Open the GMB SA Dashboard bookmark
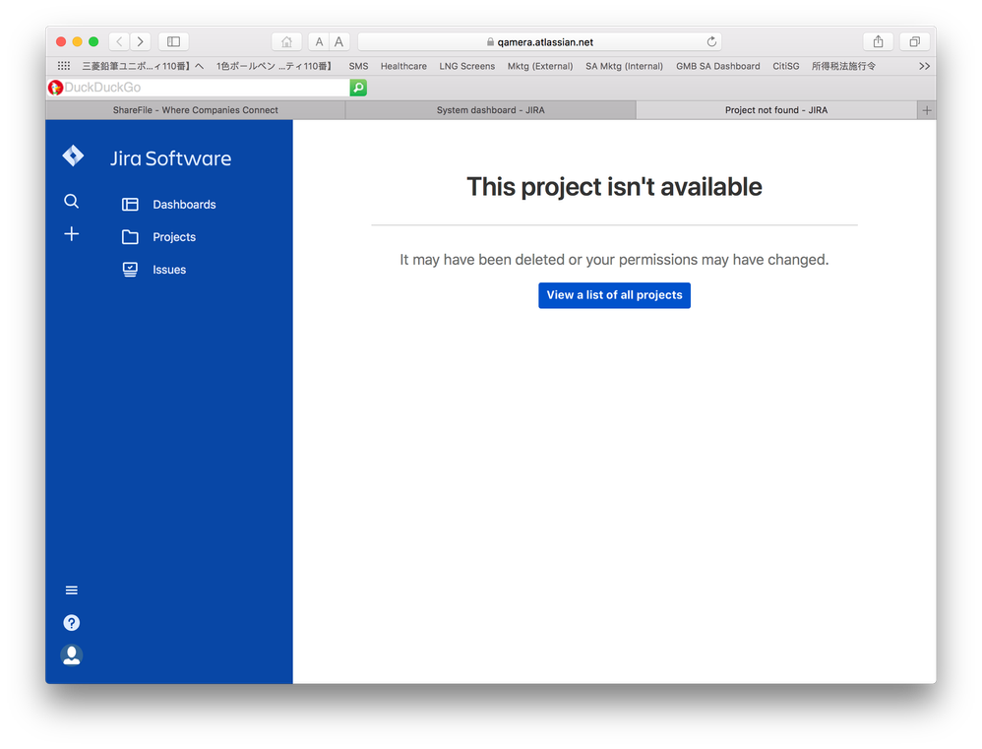 click(717, 66)
